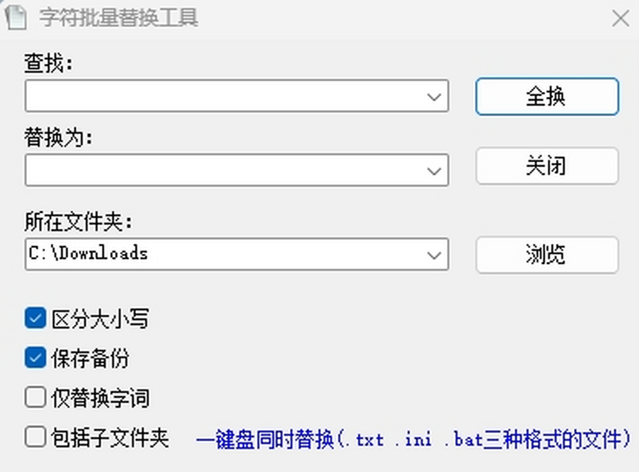Expand the 所在文件夹 dropdown chevron

click(434, 255)
